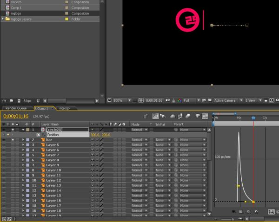Open the Show Channel color icon
This screenshot has height=222, width=279.
(179, 100)
